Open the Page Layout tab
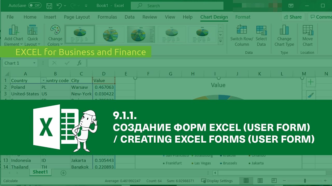Viewport: 332px width, 186px height. (77, 17)
